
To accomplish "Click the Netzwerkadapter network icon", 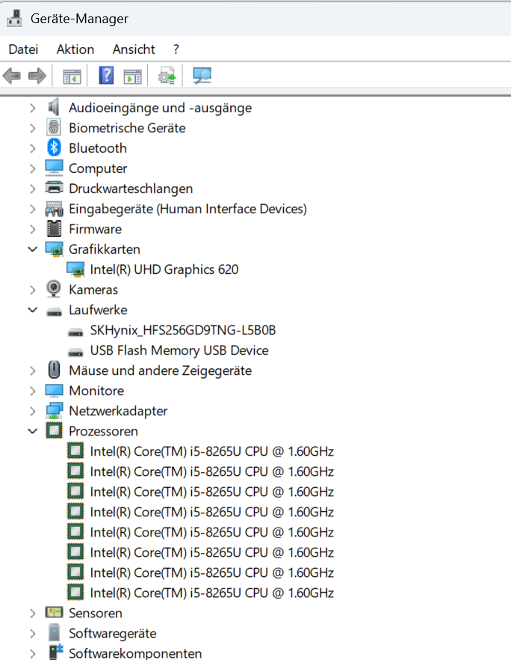I will [55, 410].
